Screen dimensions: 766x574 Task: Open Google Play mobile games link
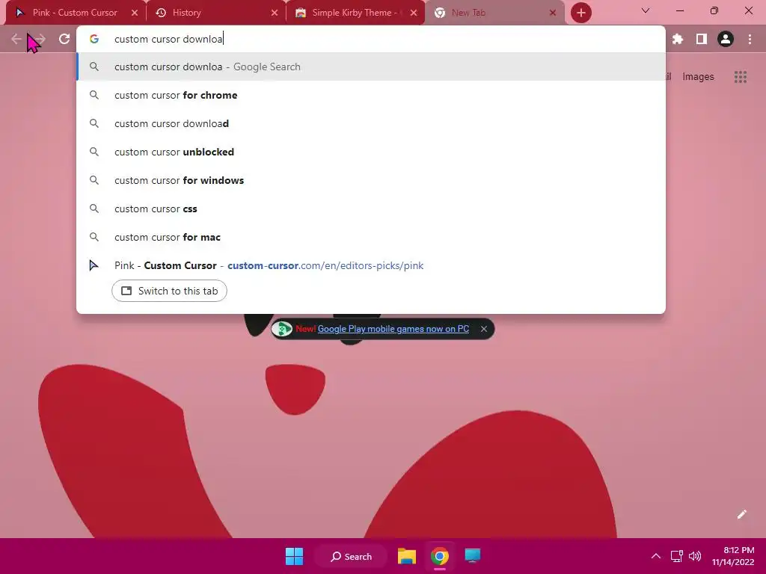pos(393,329)
